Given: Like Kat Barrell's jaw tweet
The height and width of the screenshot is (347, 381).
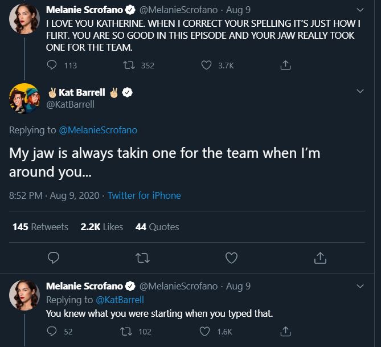Looking at the screenshot, I should click(x=231, y=258).
